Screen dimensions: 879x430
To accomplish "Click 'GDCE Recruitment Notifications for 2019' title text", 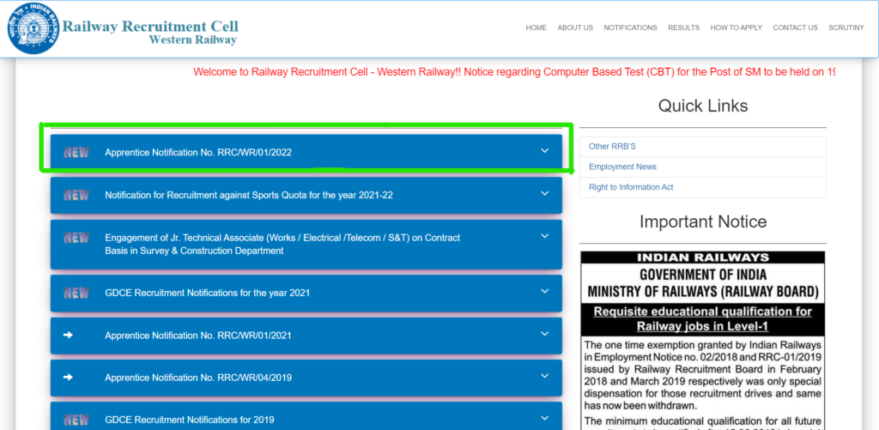I will (x=190, y=420).
